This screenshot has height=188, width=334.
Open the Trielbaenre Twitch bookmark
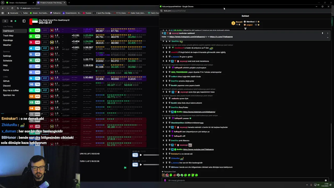[55, 13]
